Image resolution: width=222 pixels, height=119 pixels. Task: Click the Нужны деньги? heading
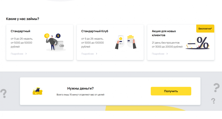click(x=80, y=88)
